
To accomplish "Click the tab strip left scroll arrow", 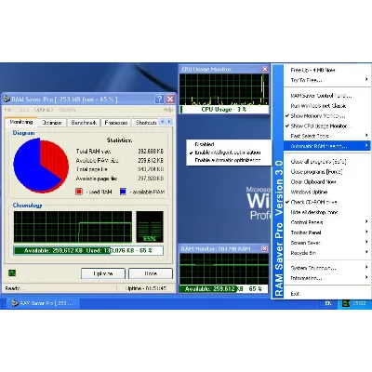I will point(163,122).
